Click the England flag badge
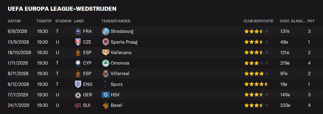Screen dimensions: 323x114 (x=78, y=84)
